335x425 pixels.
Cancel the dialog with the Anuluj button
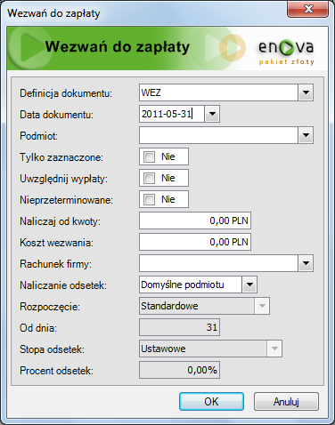(x=286, y=402)
